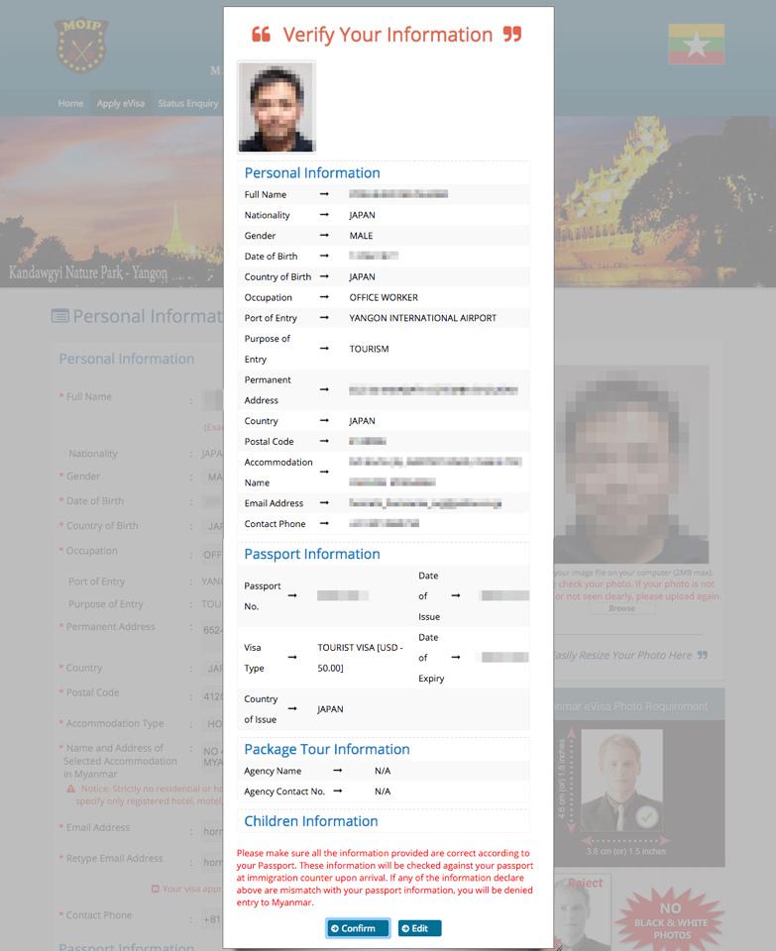Click the Confirm button
The height and width of the screenshot is (951, 776).
pos(358,928)
